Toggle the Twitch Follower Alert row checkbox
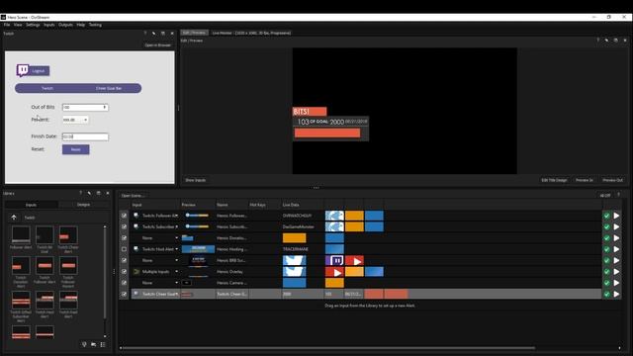The width and height of the screenshot is (633, 356). click(x=124, y=216)
